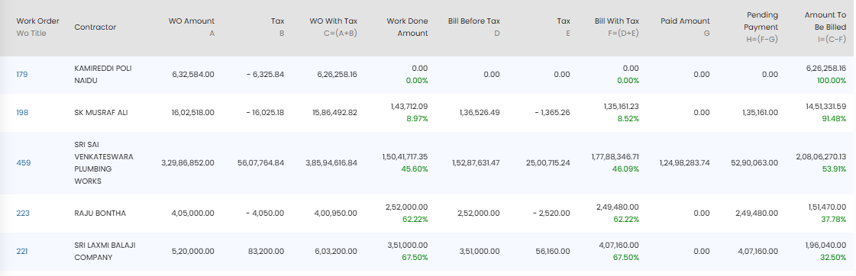
Task: Click the Amount To Be Billed header
Action: [x=825, y=21]
